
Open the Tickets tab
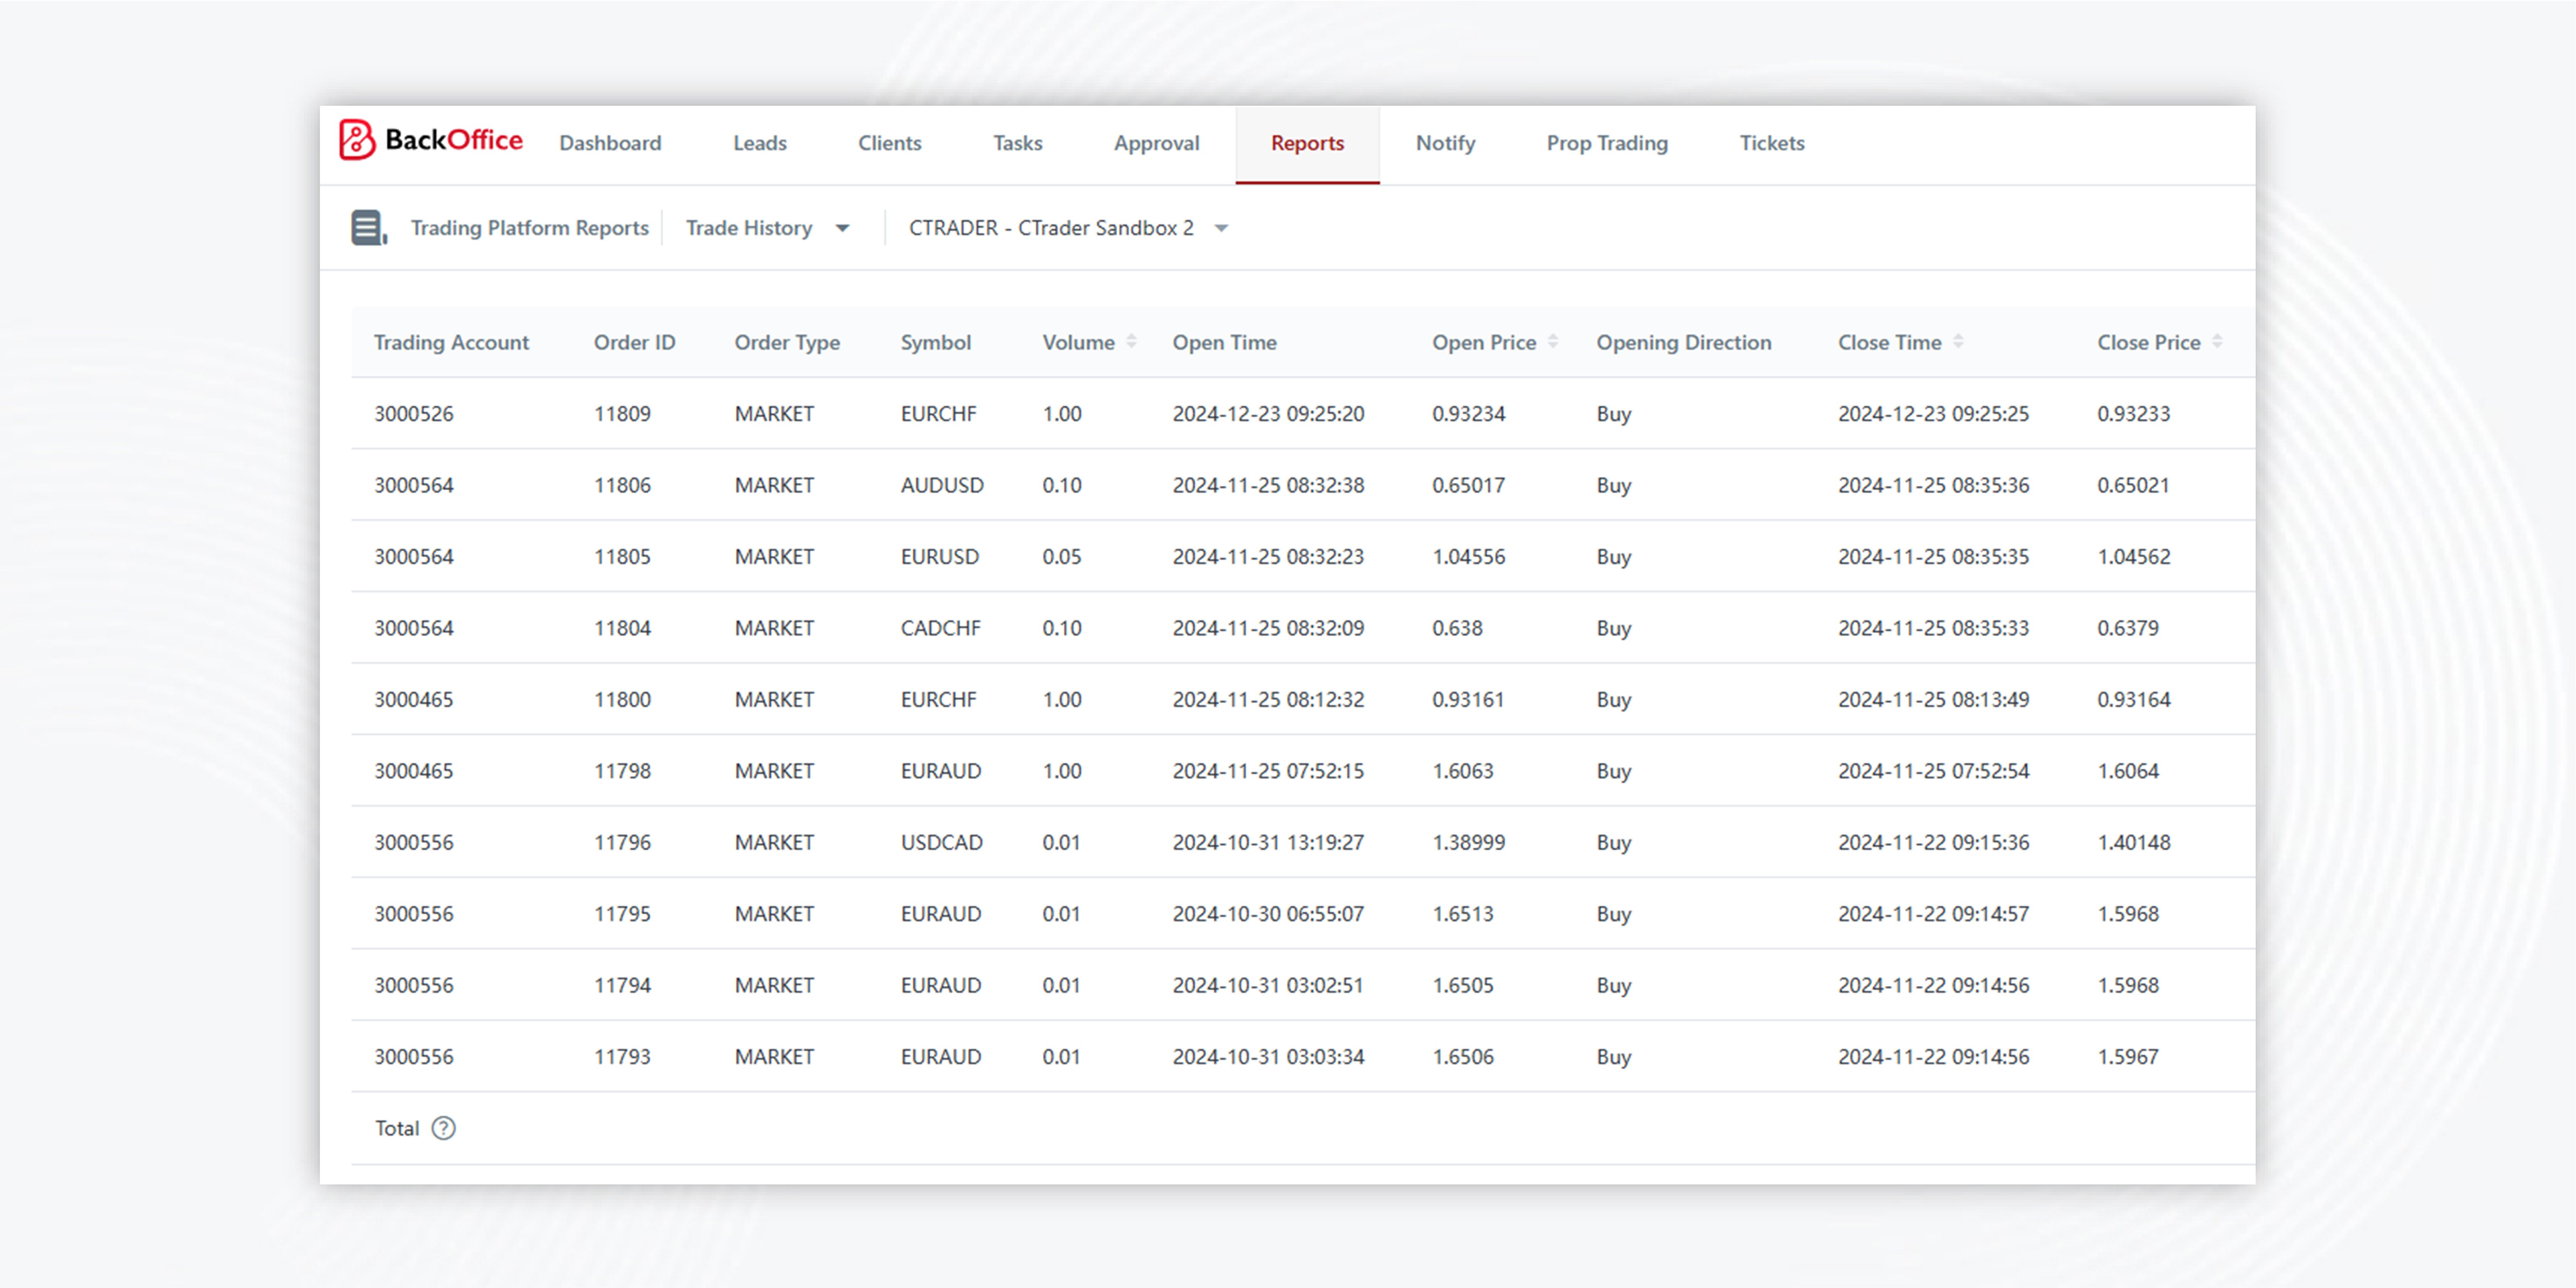[x=1772, y=143]
